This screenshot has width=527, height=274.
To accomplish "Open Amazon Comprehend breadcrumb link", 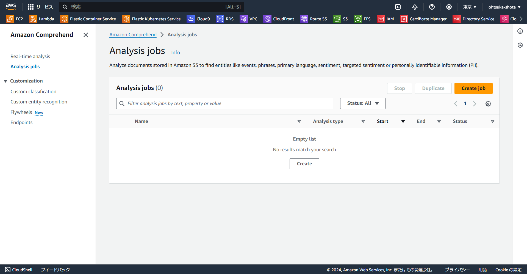I will 133,35.
